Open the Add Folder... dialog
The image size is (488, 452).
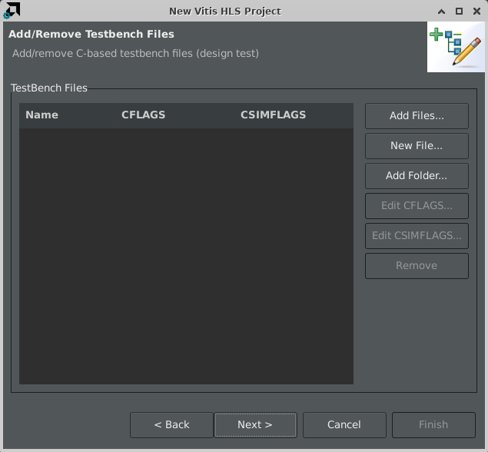click(x=417, y=175)
